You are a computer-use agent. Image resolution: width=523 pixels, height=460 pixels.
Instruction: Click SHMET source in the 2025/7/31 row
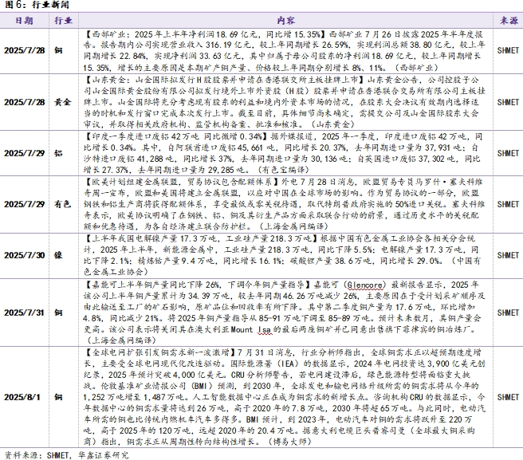(508, 313)
